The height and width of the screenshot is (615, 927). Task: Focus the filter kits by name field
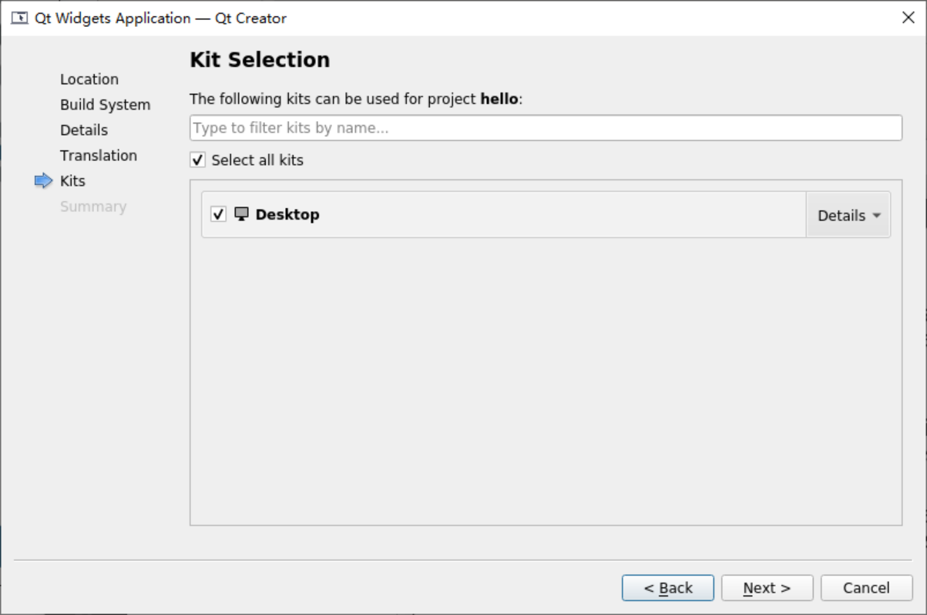[x=546, y=128]
